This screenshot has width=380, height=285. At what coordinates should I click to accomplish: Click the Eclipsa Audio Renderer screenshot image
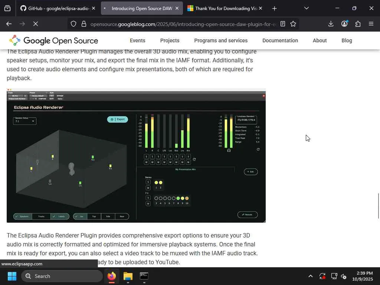pos(136,155)
